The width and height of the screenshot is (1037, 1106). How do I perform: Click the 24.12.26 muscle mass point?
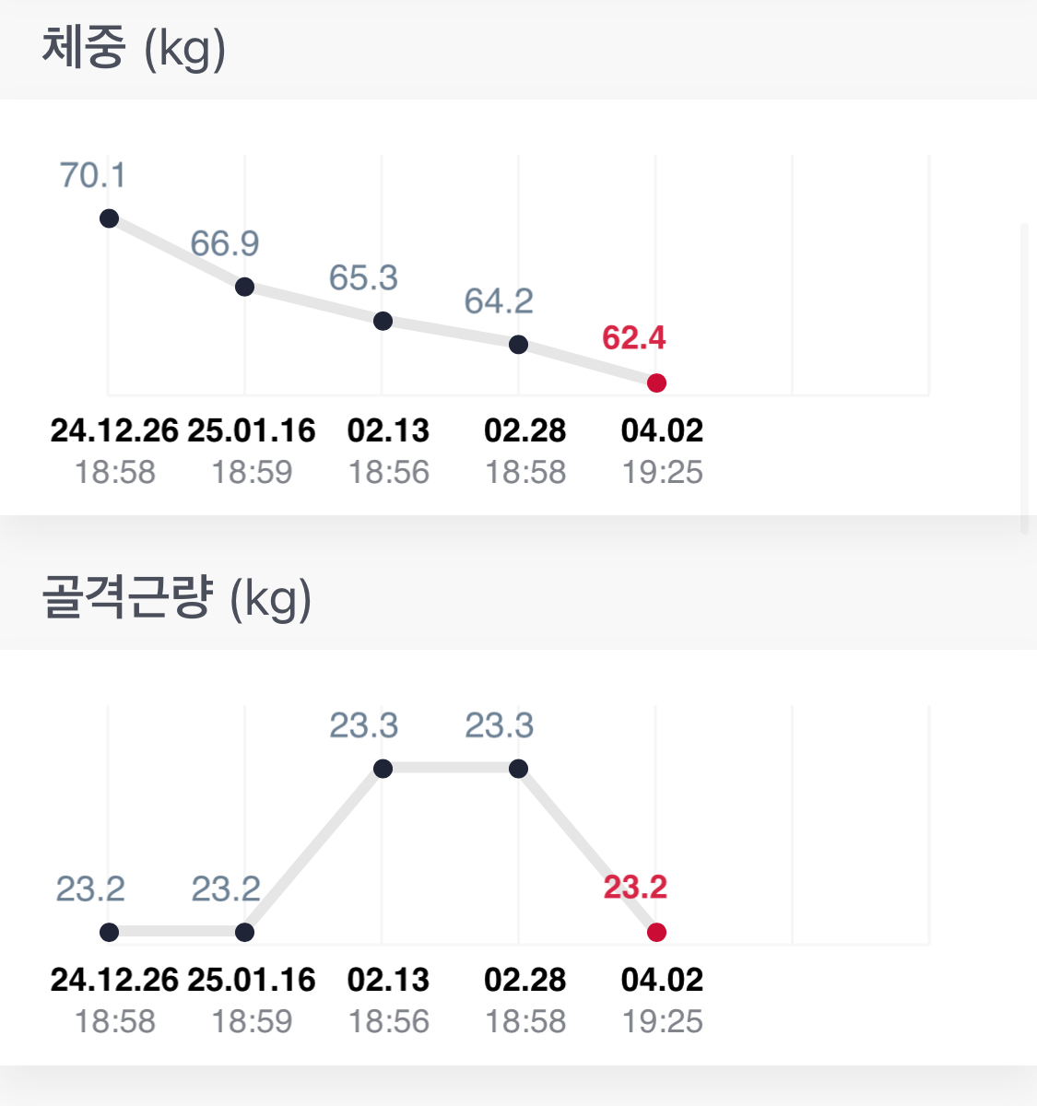[x=109, y=932]
